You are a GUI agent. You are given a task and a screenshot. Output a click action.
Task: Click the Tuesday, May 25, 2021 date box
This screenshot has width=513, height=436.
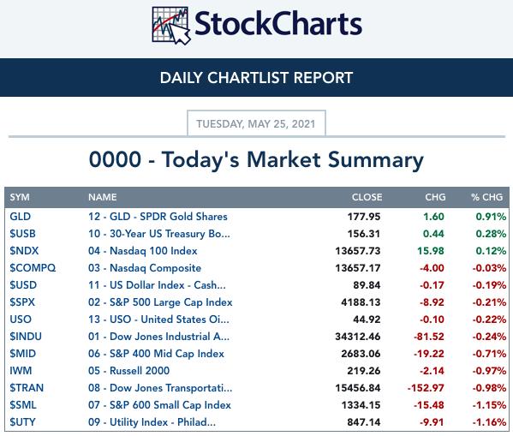256,123
